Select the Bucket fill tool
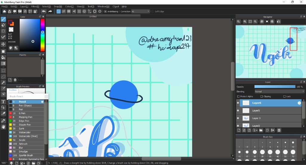The height and width of the screenshot is (165, 306). 3,57
